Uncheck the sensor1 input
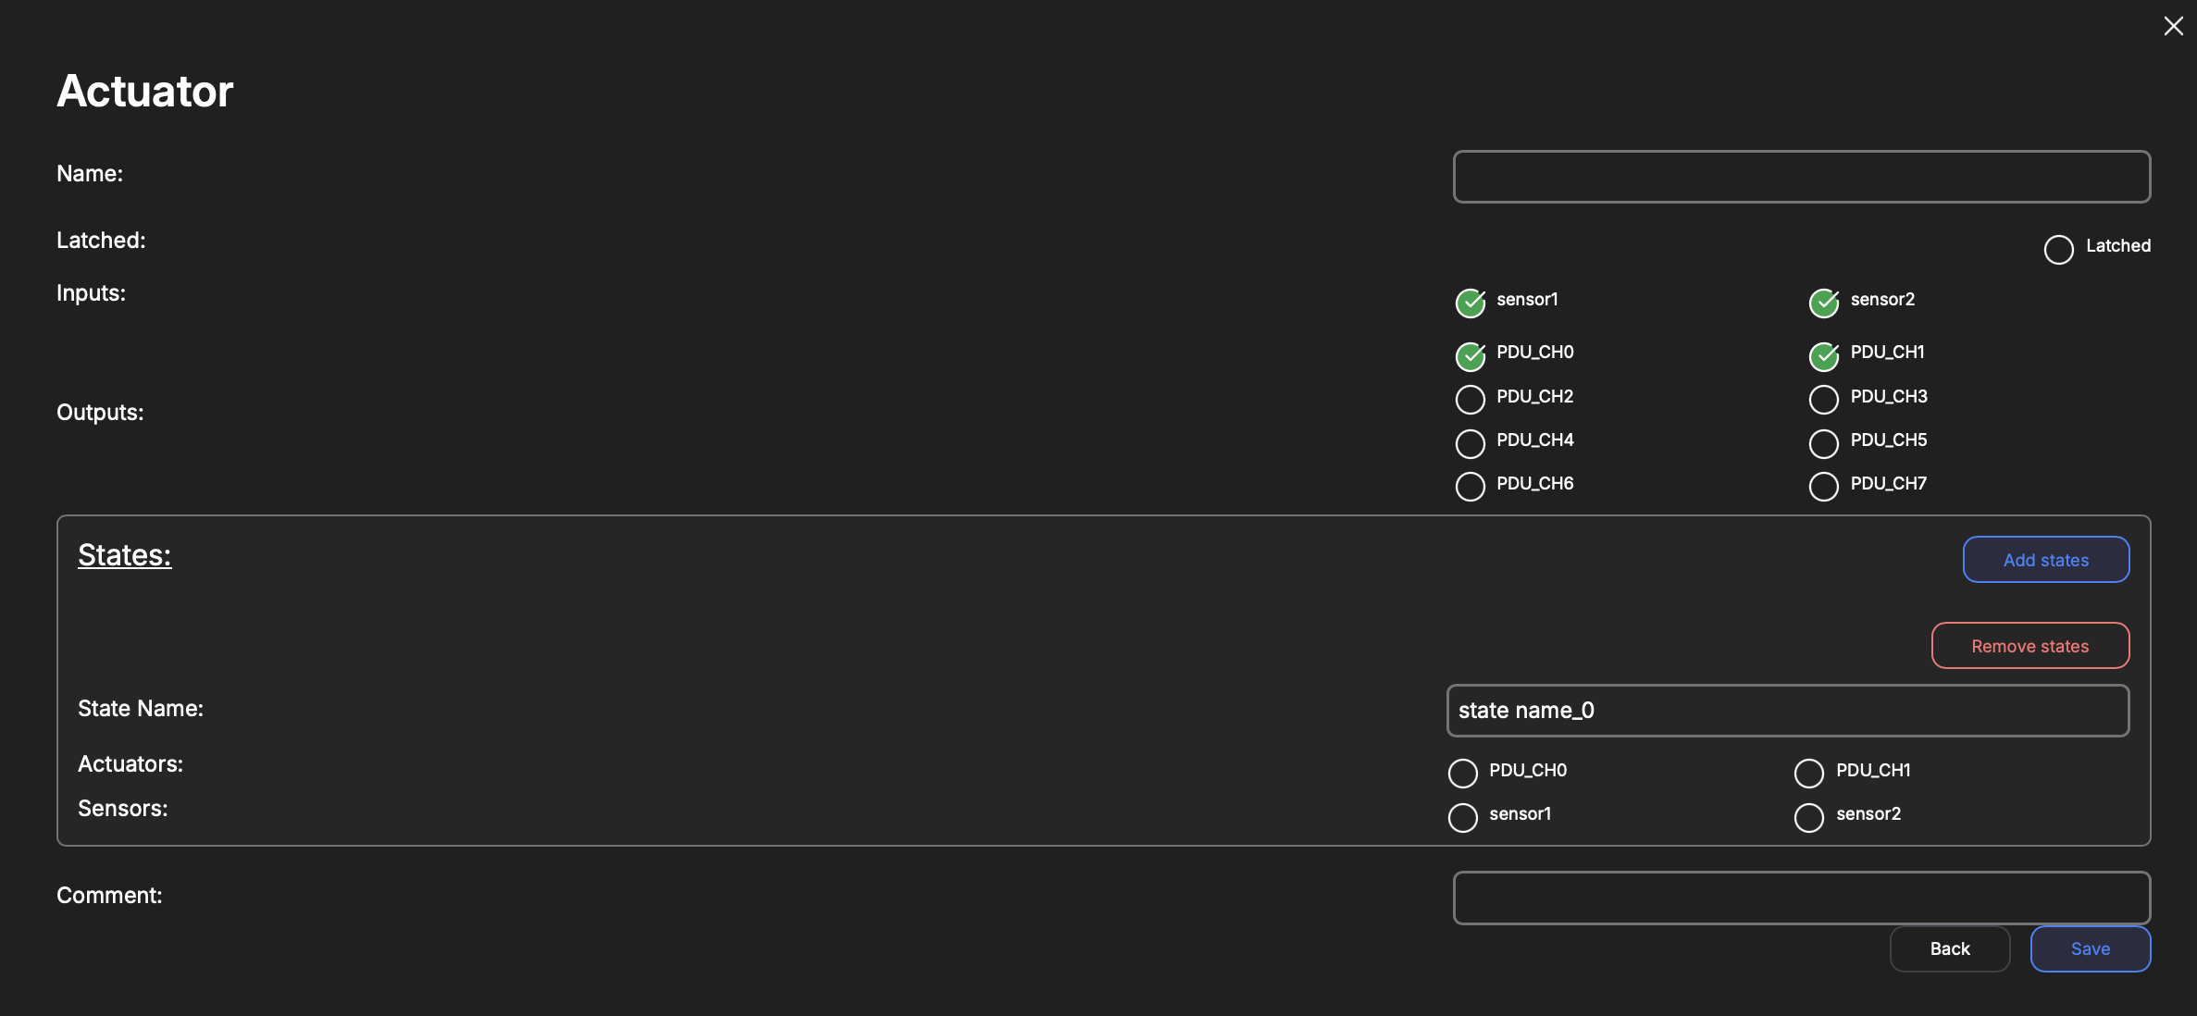Viewport: 2197px width, 1016px height. [x=1470, y=303]
